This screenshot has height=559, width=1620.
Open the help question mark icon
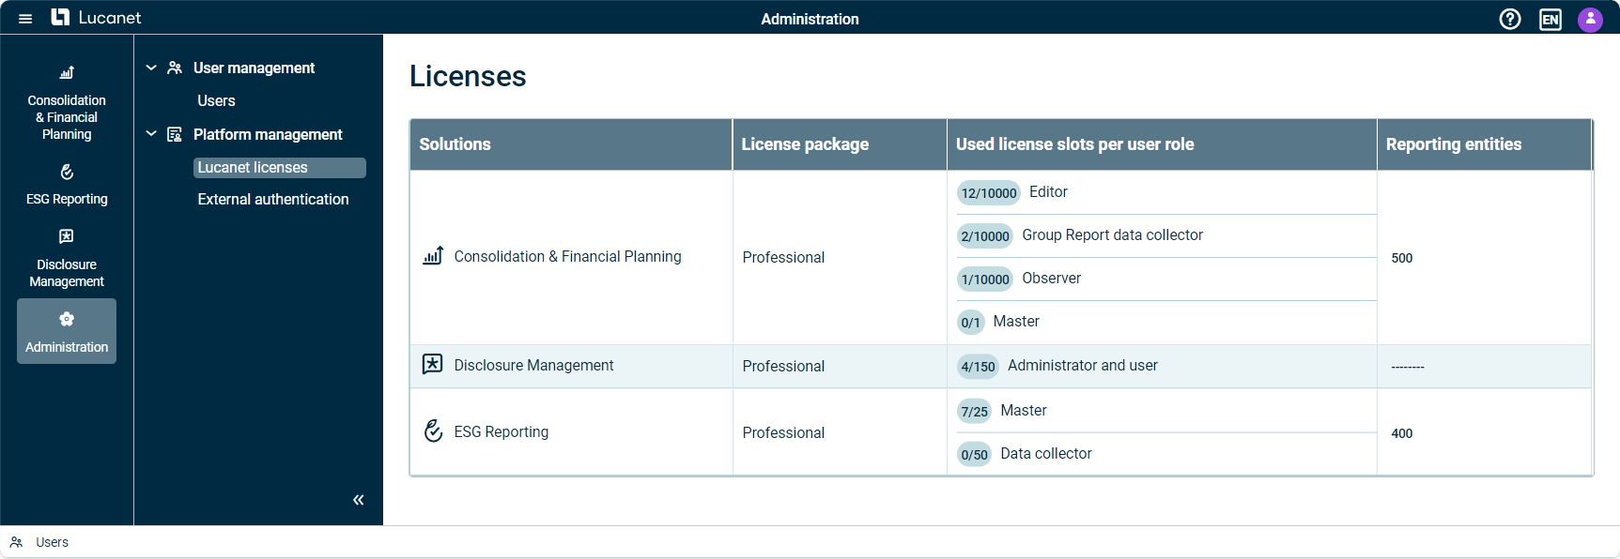pyautogui.click(x=1510, y=19)
